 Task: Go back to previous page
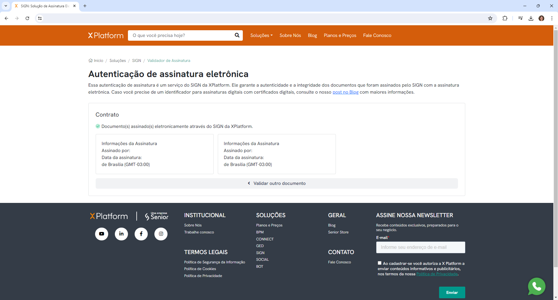(x=6, y=18)
